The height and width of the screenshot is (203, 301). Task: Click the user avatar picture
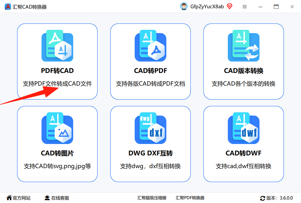(x=184, y=7)
